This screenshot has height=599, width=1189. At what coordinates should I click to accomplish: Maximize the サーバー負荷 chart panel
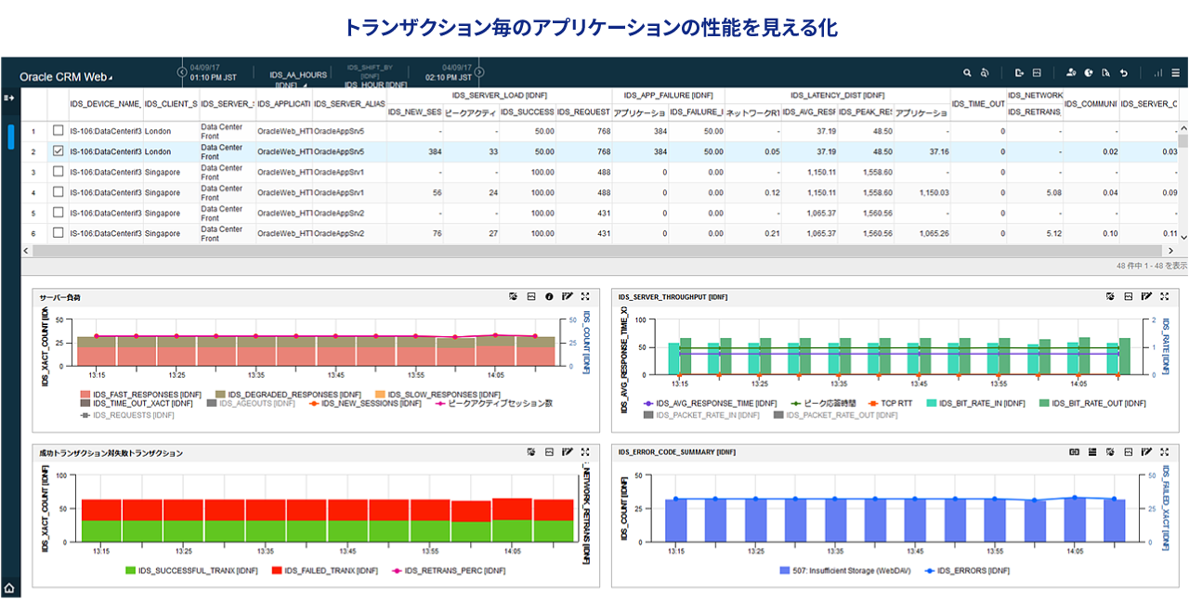tap(585, 297)
